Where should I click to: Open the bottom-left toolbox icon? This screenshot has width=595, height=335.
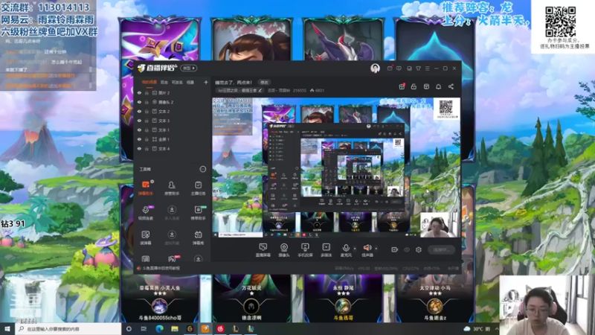click(x=146, y=259)
